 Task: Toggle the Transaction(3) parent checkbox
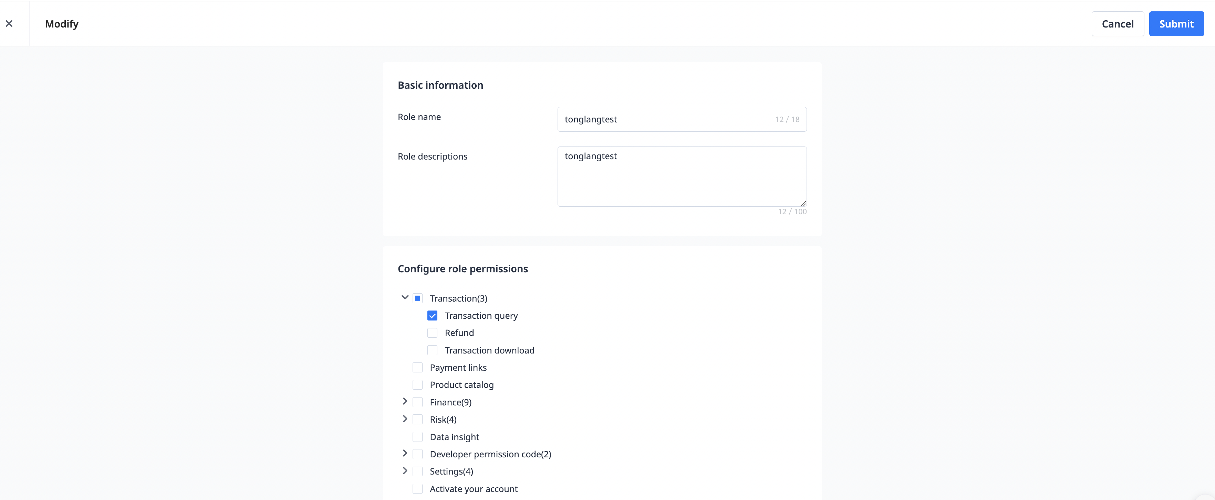(417, 298)
